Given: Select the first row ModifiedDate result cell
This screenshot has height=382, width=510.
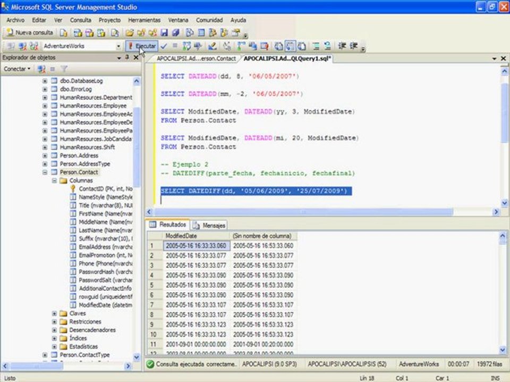Looking at the screenshot, I should click(195, 246).
